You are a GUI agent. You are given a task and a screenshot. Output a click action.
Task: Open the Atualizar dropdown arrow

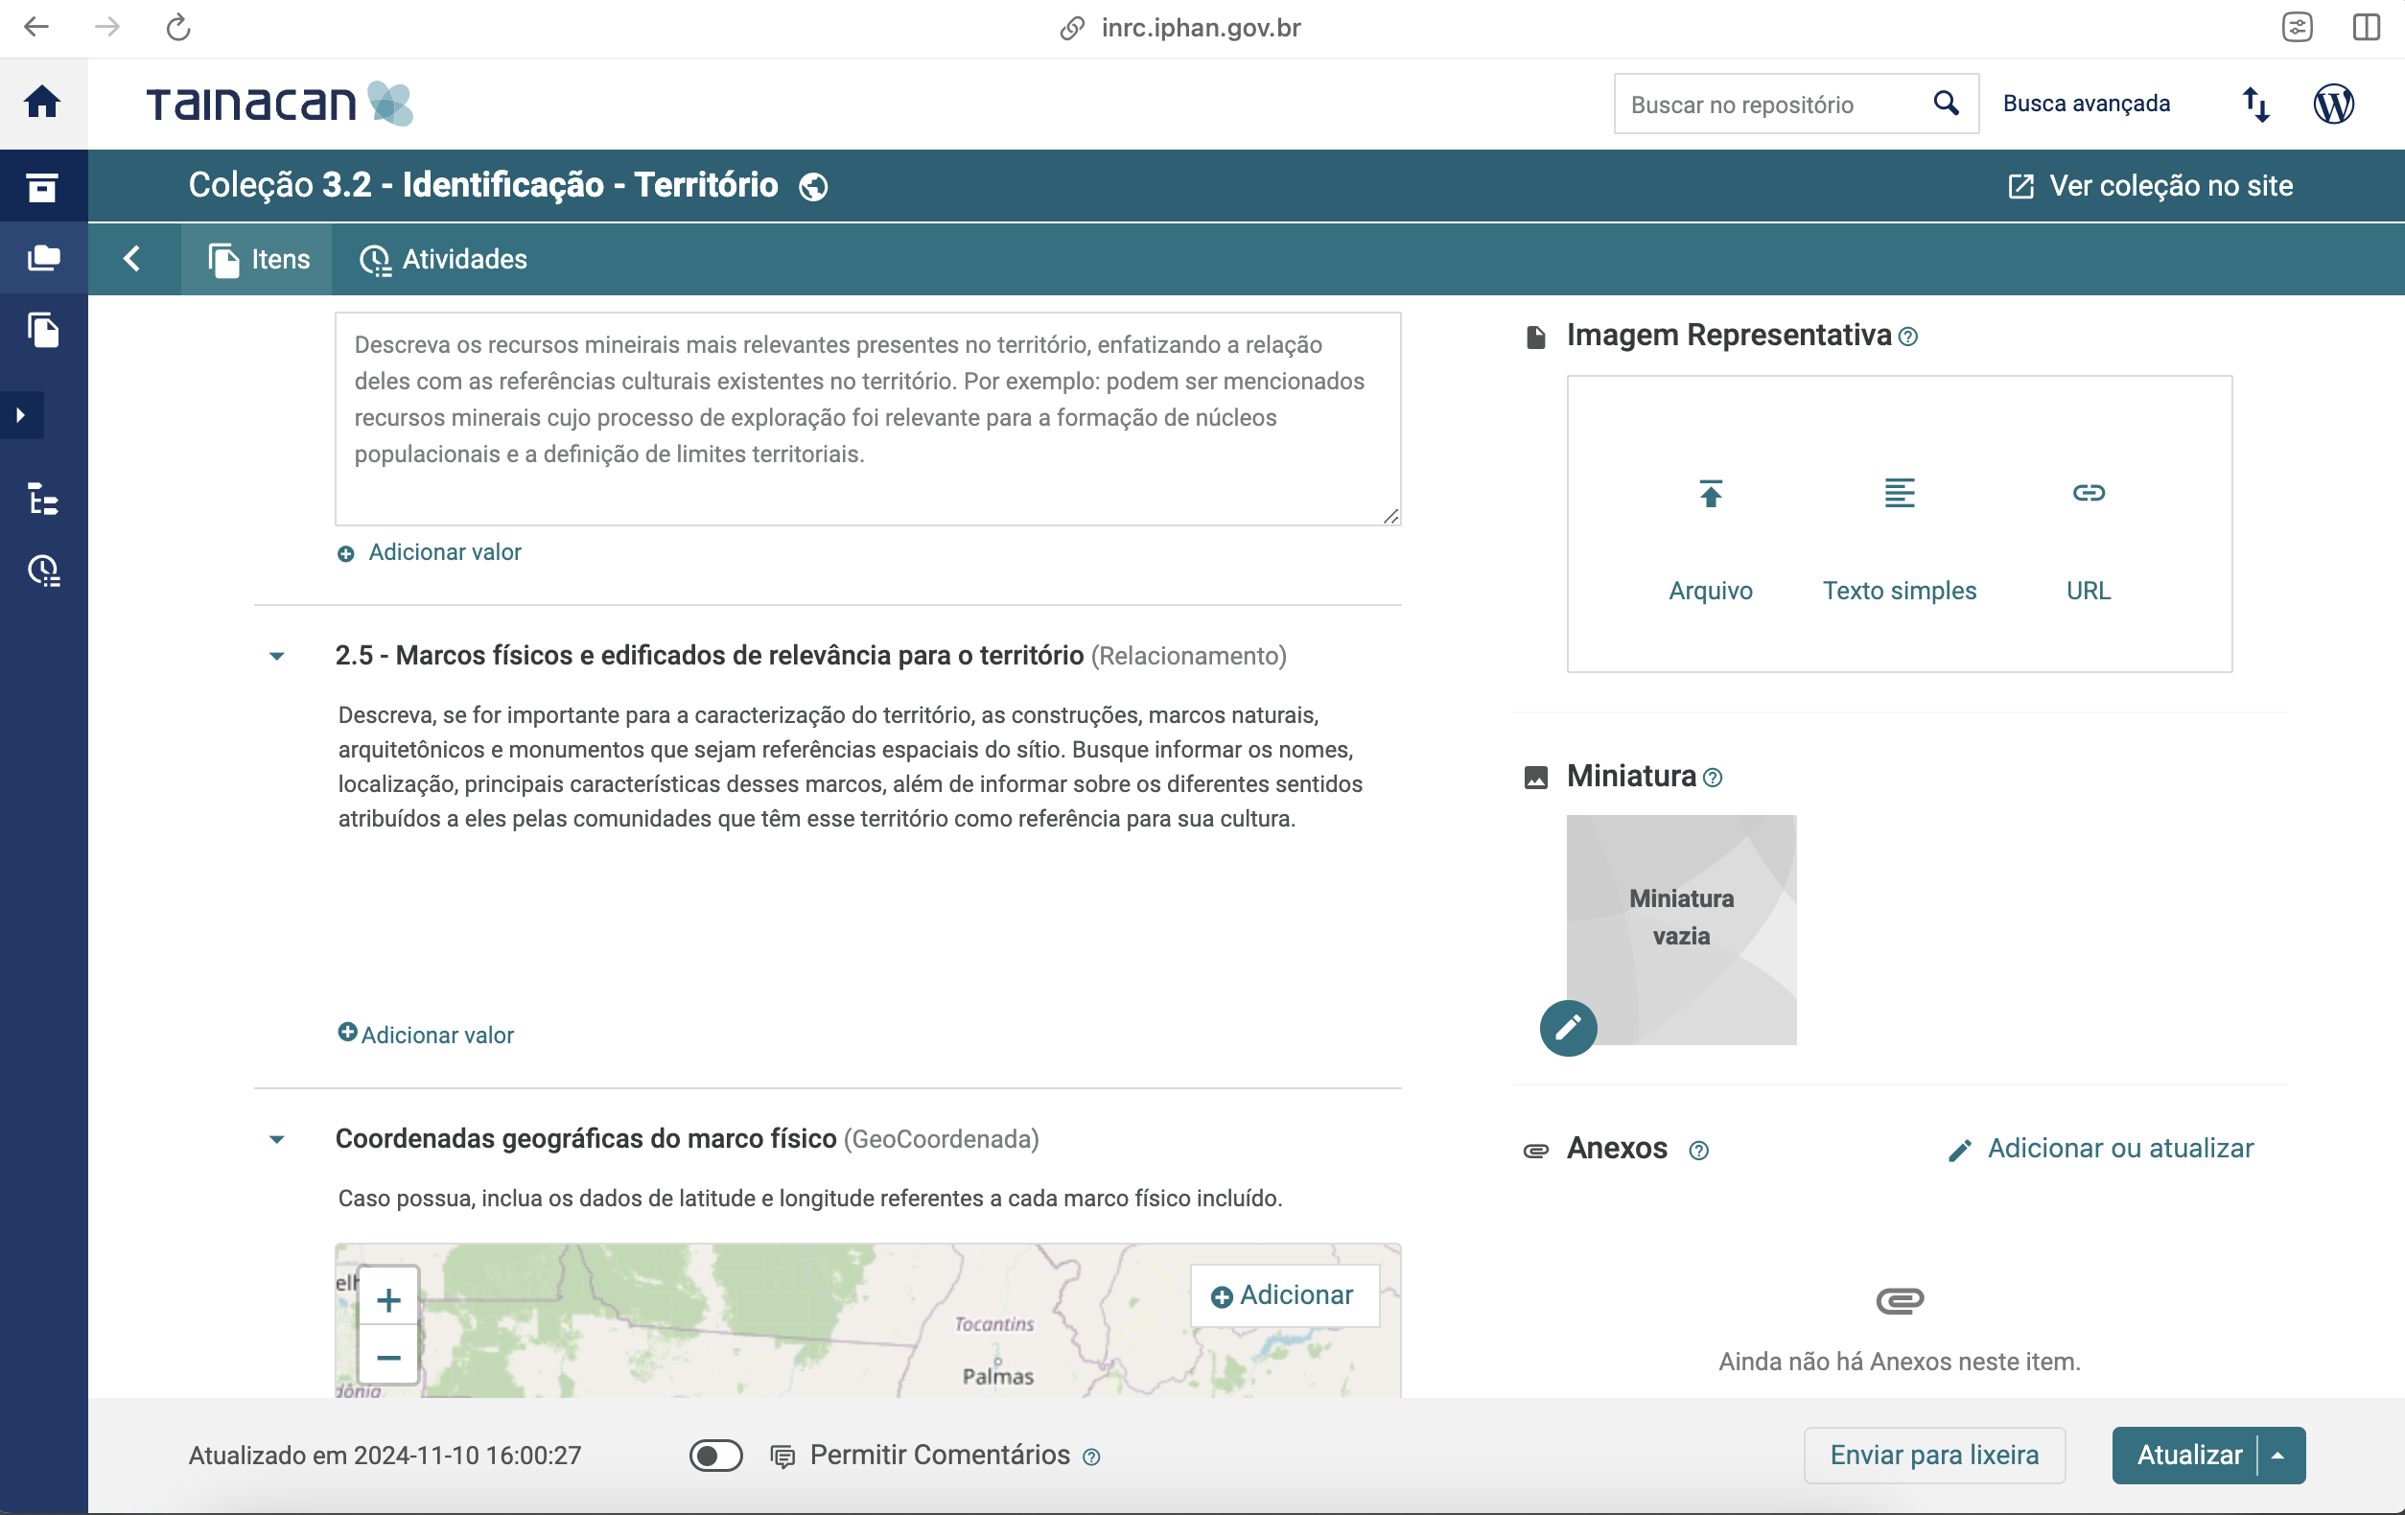pos(2279,1456)
